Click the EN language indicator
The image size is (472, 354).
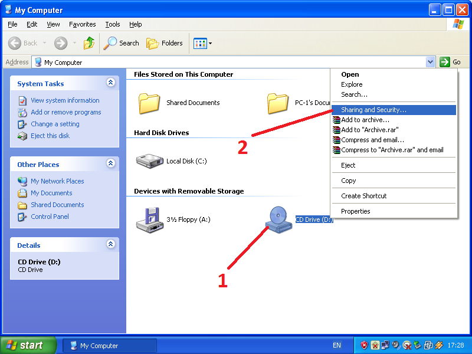click(337, 345)
